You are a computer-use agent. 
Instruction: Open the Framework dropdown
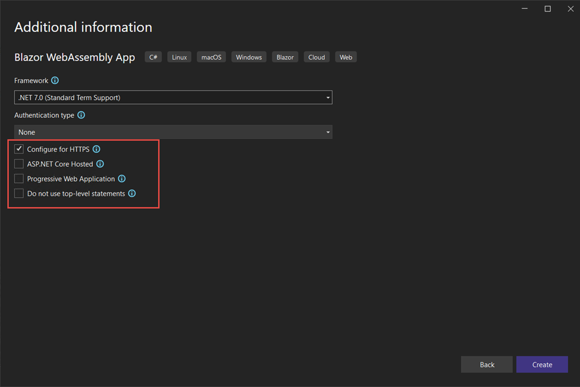tap(173, 98)
